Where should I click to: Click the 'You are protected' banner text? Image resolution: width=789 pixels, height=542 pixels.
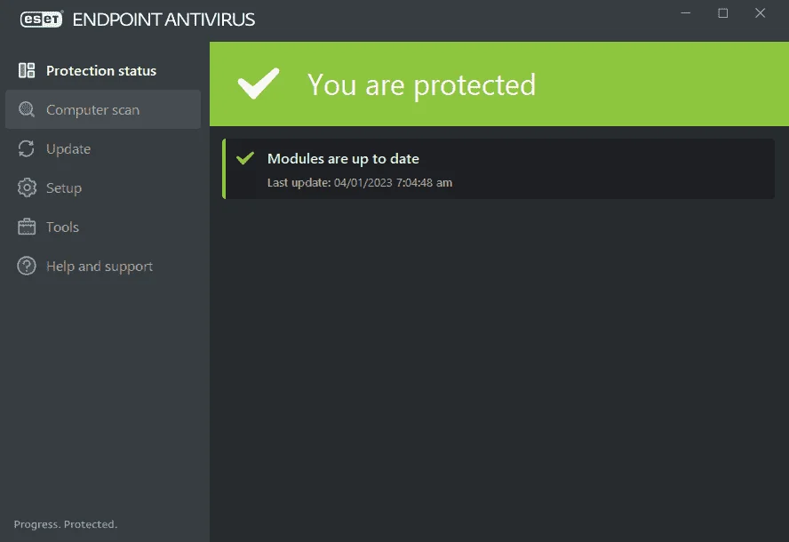(422, 84)
